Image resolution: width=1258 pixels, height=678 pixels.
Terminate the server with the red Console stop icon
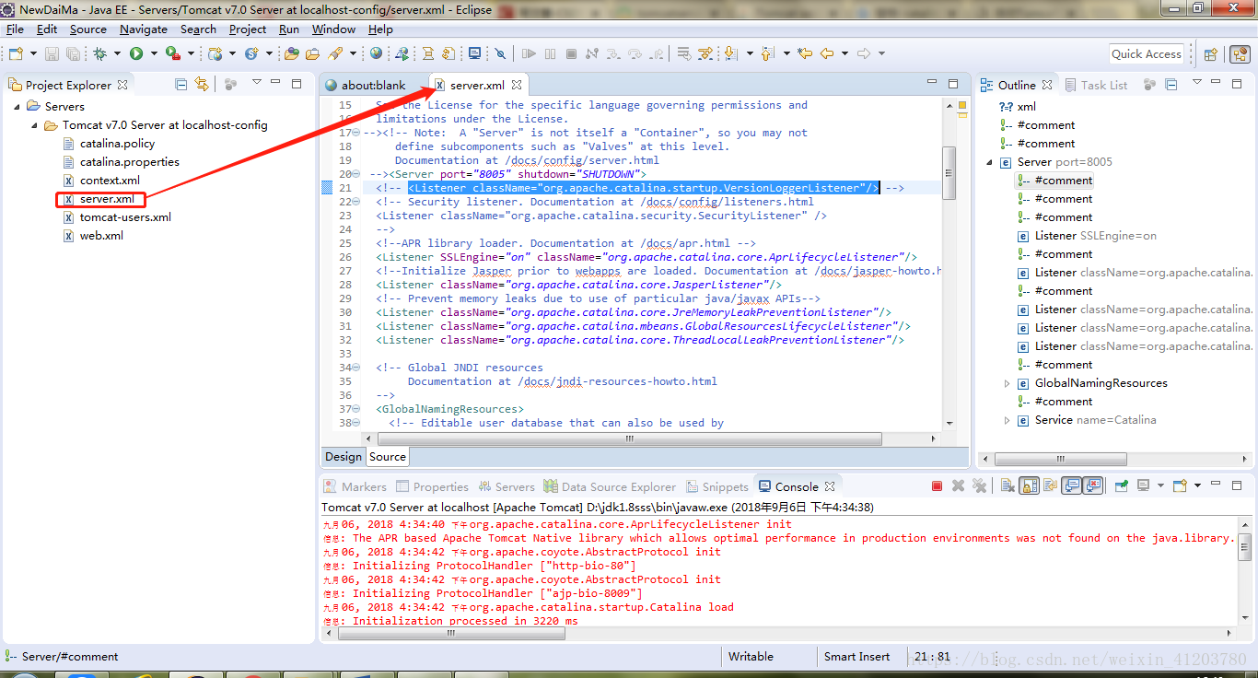[x=937, y=485]
